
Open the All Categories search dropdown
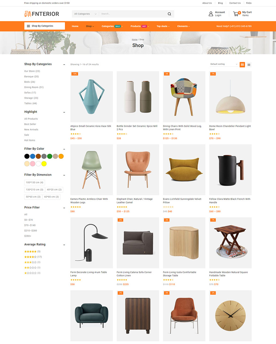pyautogui.click(x=86, y=14)
